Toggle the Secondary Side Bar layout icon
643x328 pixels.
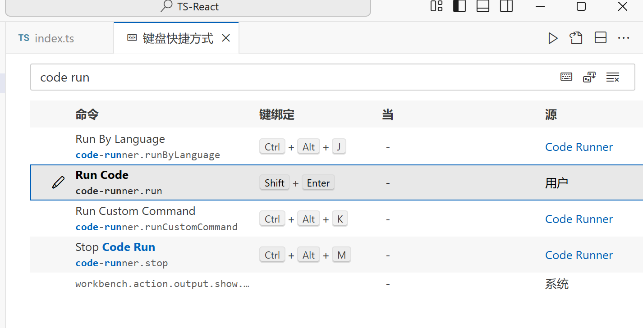[x=506, y=6]
